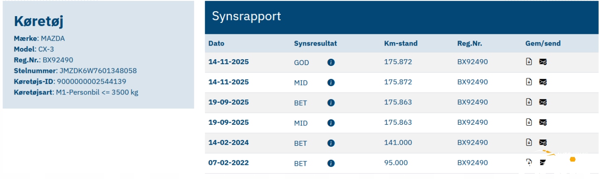Download the 19-09-2025 BET report

529,102
